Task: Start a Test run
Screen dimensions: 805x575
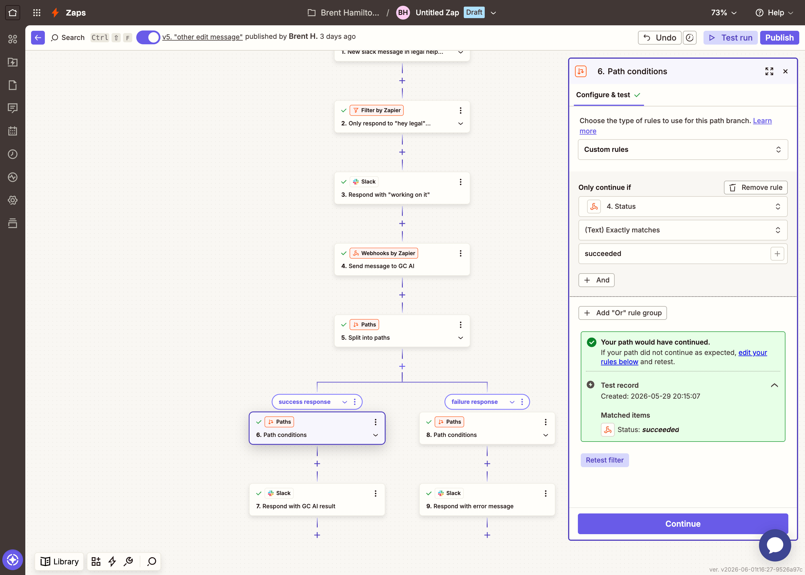Action: click(730, 37)
